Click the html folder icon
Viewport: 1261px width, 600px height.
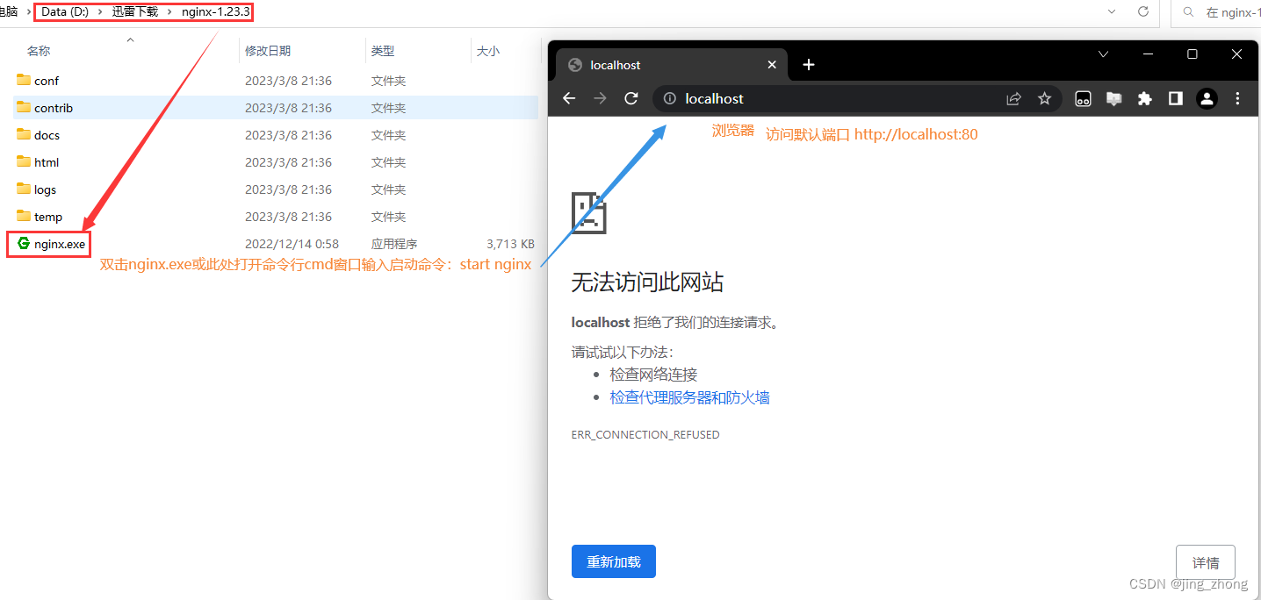pyautogui.click(x=24, y=162)
